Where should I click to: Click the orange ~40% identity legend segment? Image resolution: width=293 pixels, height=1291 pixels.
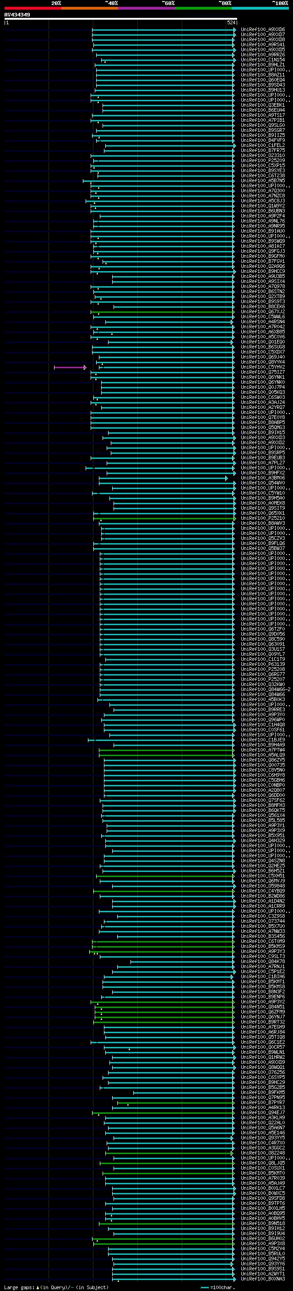pyautogui.click(x=90, y=8)
